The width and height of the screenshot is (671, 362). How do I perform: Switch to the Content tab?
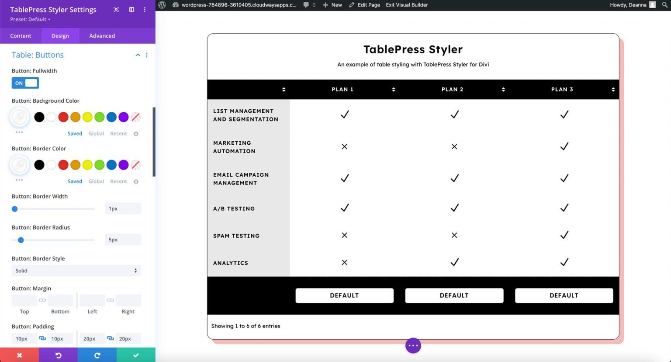coord(21,35)
